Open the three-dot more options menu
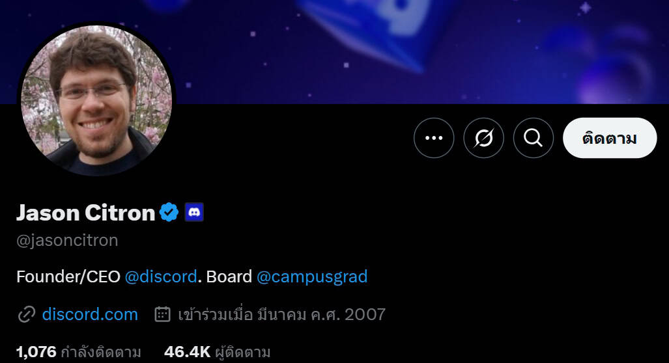The width and height of the screenshot is (669, 363). point(434,138)
